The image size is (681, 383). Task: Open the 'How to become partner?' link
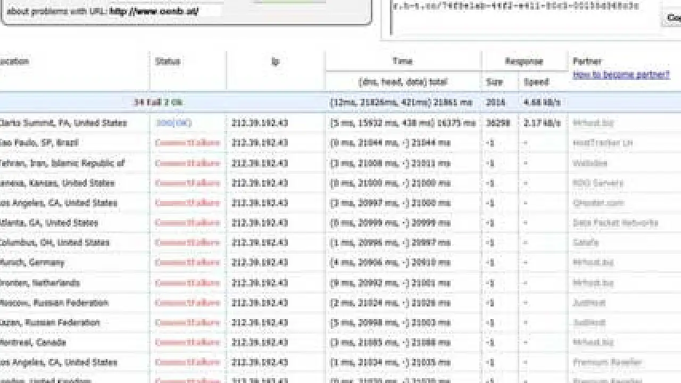[621, 75]
